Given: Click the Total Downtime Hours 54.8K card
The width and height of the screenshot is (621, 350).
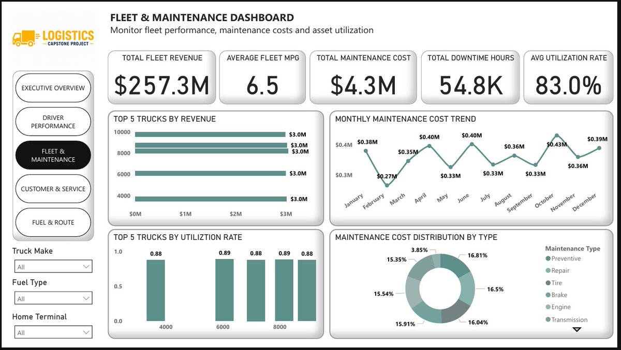Looking at the screenshot, I should 471,77.
